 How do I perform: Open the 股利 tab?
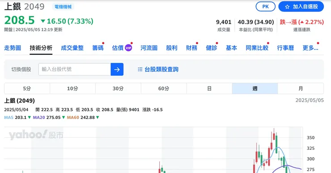[x=172, y=48]
